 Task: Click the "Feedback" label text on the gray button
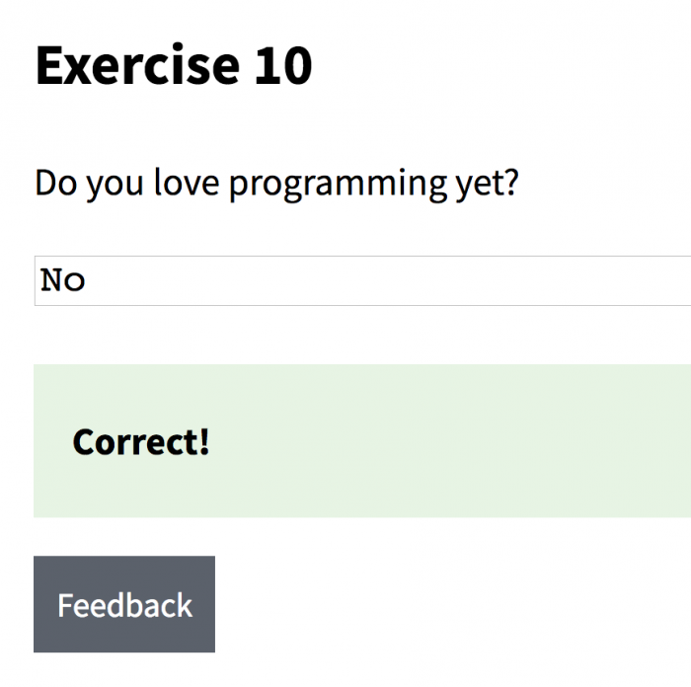click(125, 605)
